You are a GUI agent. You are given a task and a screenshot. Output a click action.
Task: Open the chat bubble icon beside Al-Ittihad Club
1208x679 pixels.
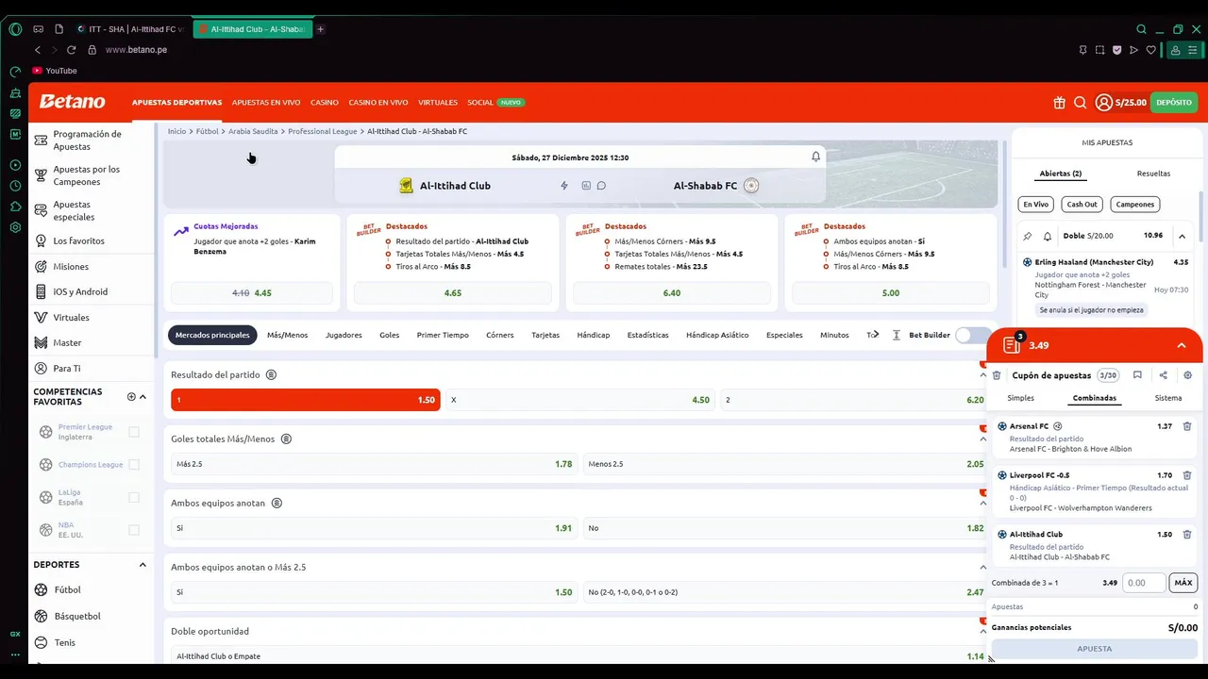pos(601,186)
